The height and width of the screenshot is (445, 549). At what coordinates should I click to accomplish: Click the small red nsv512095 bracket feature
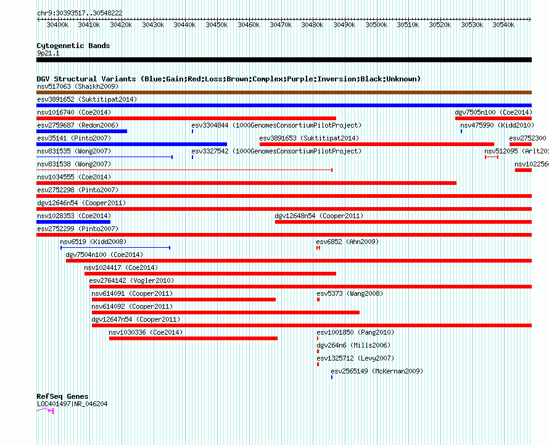click(492, 157)
